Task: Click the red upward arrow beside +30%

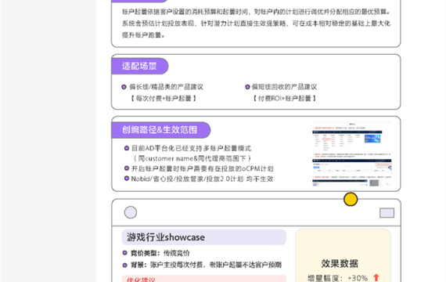Action: (x=376, y=277)
